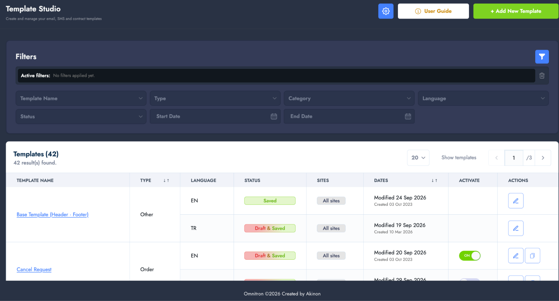The image size is (559, 301).
Task: Click Draft & Saved badge on Cancel Request EN
Action: coord(270,256)
